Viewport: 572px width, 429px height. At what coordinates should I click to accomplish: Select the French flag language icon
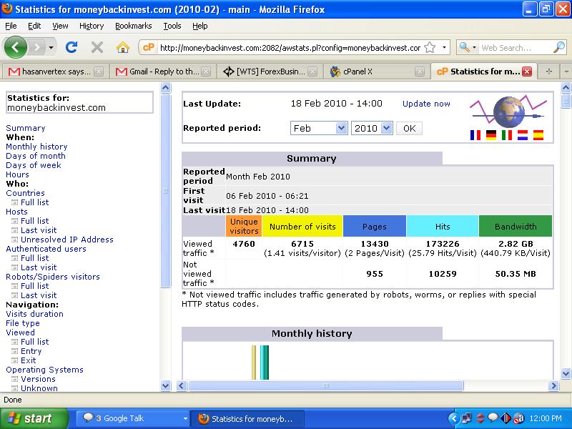475,134
